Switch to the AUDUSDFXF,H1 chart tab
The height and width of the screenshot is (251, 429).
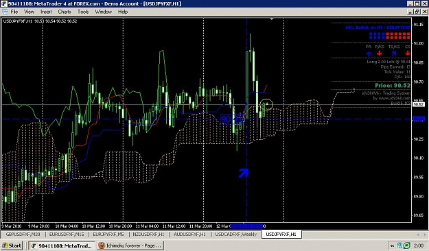(x=189, y=235)
